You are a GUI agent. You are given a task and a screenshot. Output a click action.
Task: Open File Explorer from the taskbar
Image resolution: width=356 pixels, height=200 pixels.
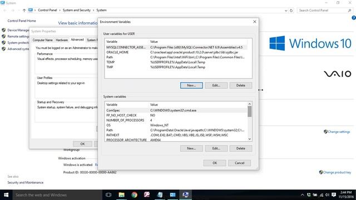pyautogui.click(x=121, y=195)
